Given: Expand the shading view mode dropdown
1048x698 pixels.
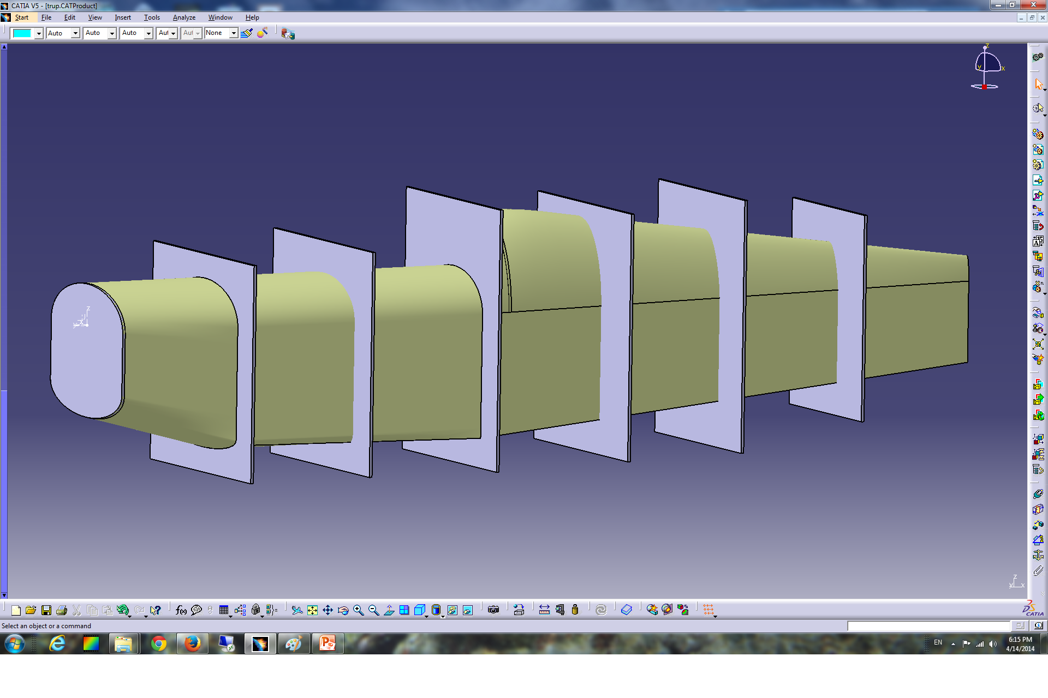Looking at the screenshot, I should tap(443, 616).
